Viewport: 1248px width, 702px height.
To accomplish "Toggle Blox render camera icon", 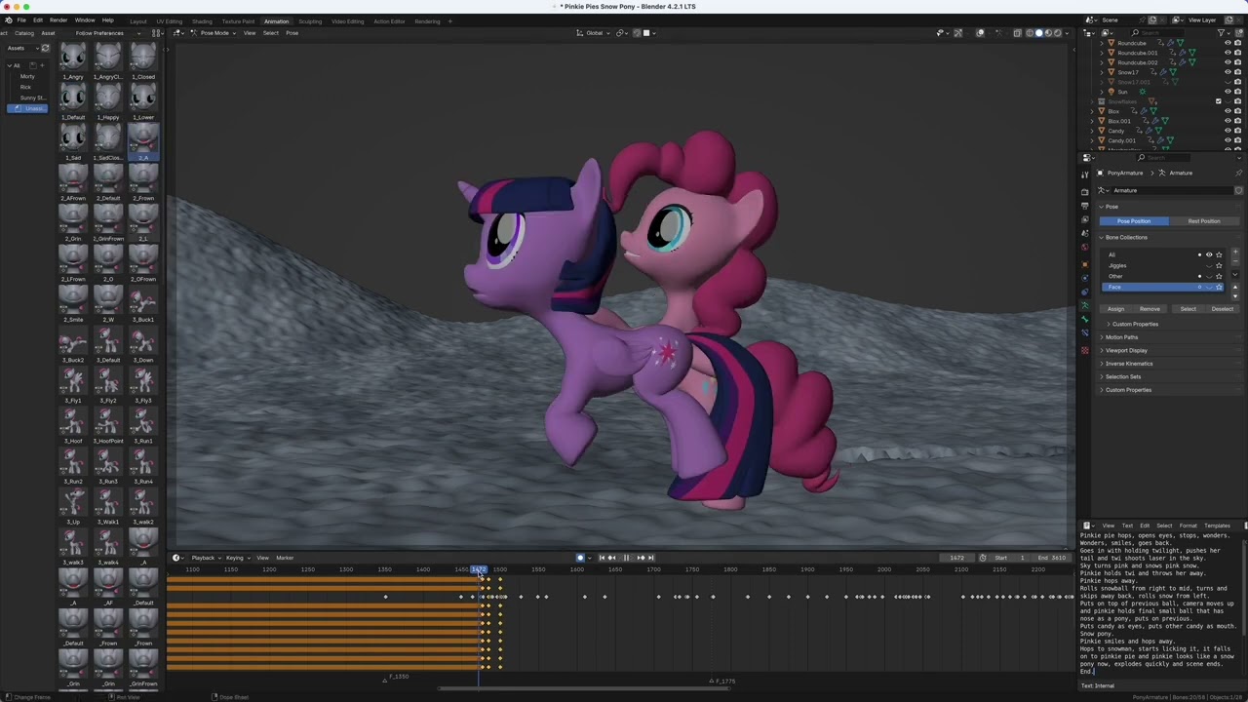I will click(1238, 111).
